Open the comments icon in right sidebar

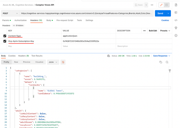(x=176, y=13)
